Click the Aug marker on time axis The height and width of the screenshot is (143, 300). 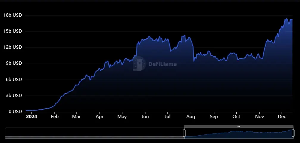[191, 117]
